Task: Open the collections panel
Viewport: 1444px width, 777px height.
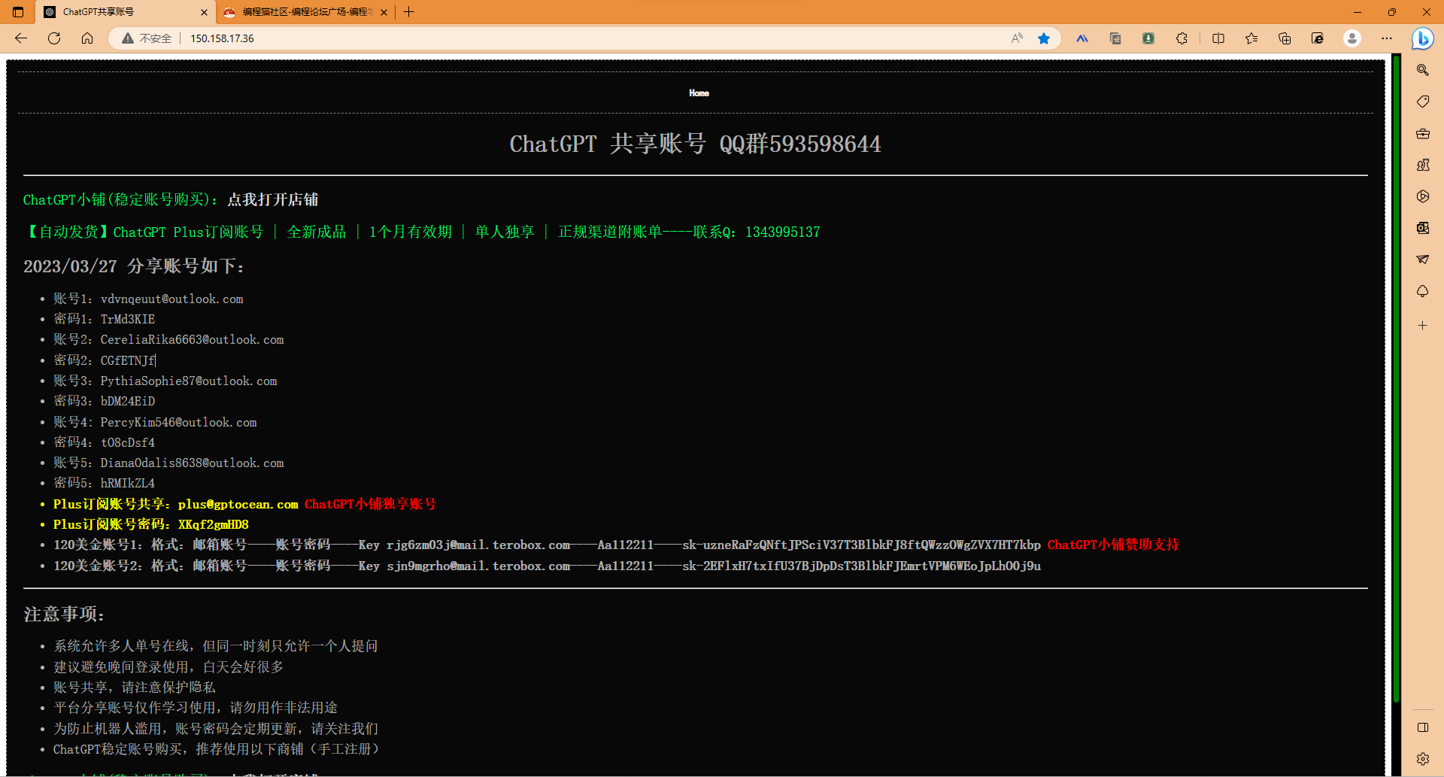Action: (1285, 38)
